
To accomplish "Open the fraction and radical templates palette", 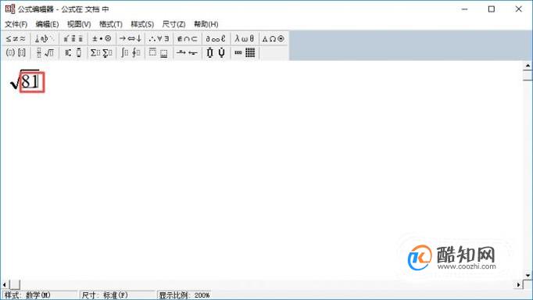I will pos(45,52).
